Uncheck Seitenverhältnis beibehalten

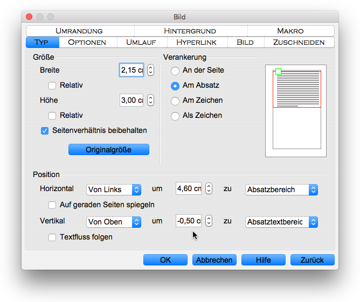(x=45, y=131)
